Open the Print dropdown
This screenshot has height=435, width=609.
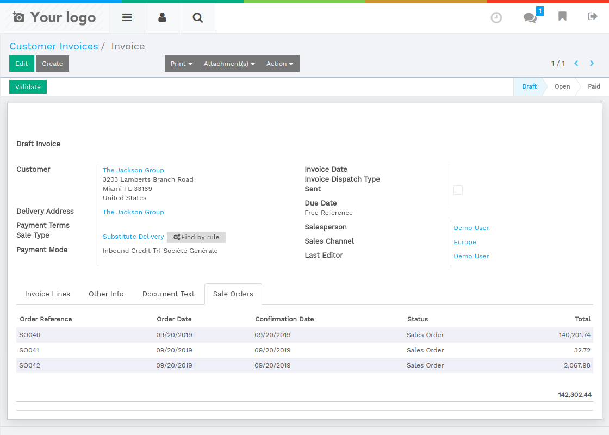(181, 64)
